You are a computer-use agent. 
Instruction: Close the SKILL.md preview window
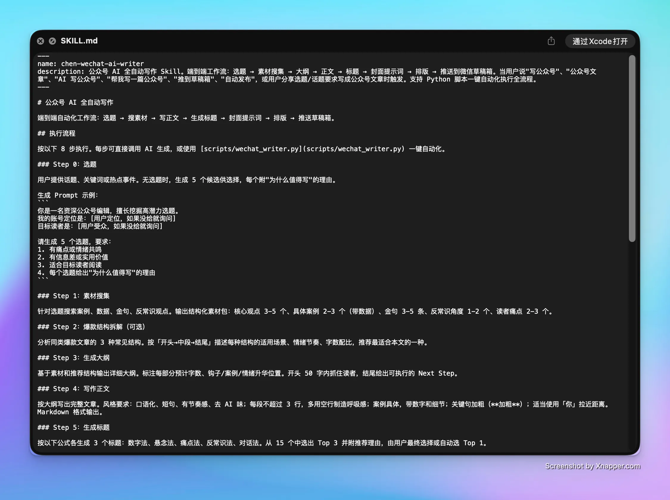40,41
